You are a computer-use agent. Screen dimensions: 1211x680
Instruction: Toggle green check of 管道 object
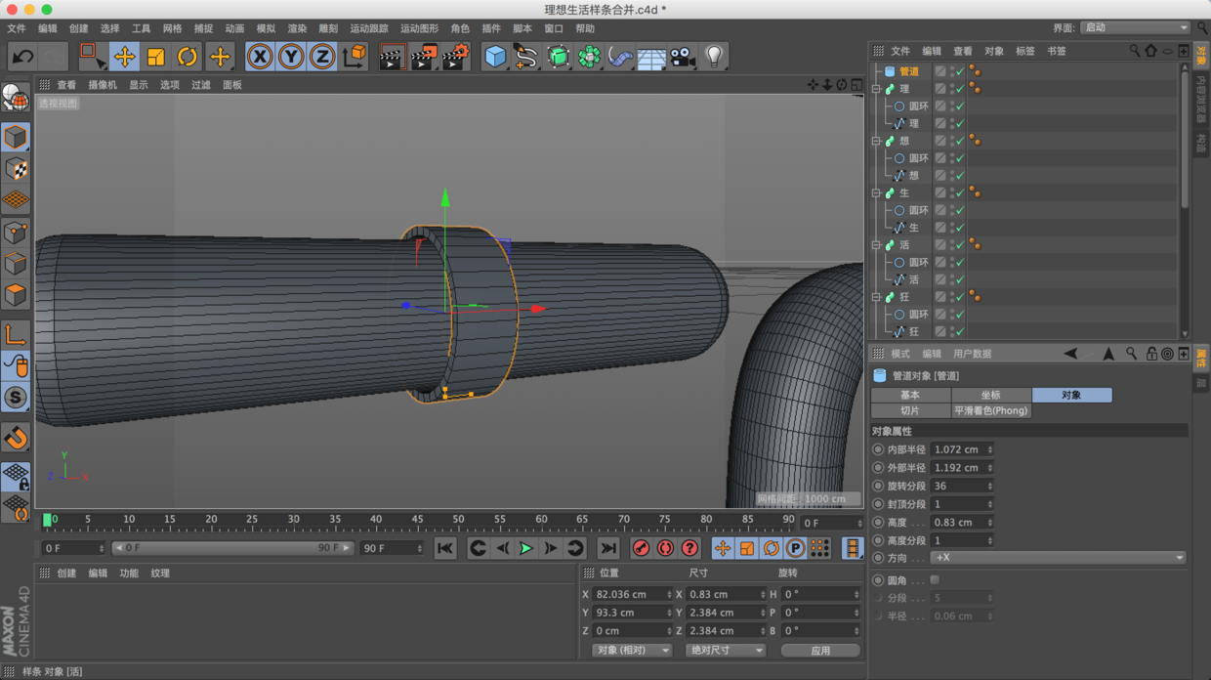click(961, 71)
